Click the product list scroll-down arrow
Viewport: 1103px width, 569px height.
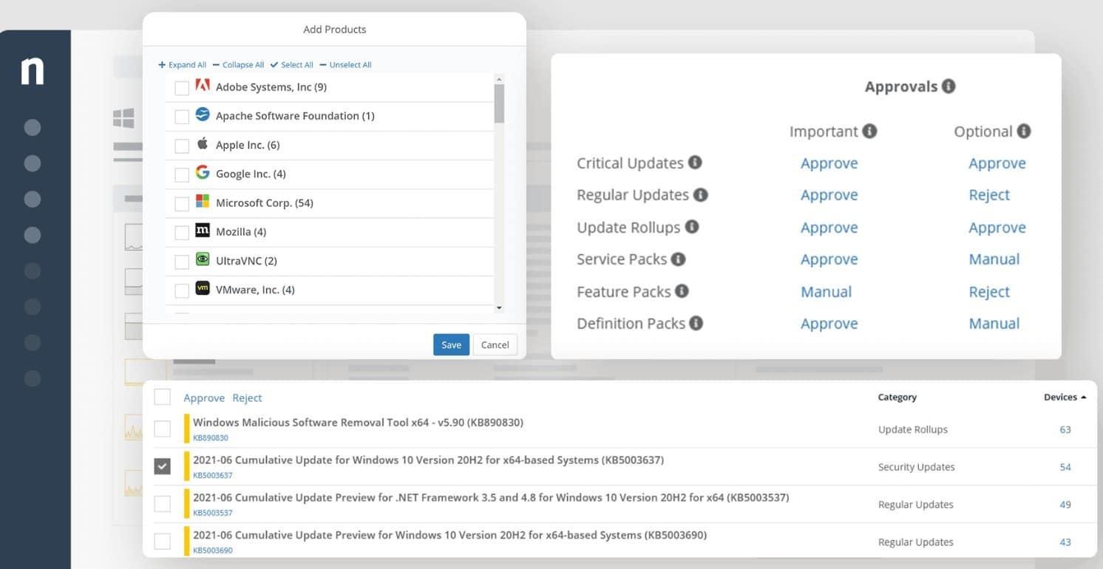tap(499, 307)
